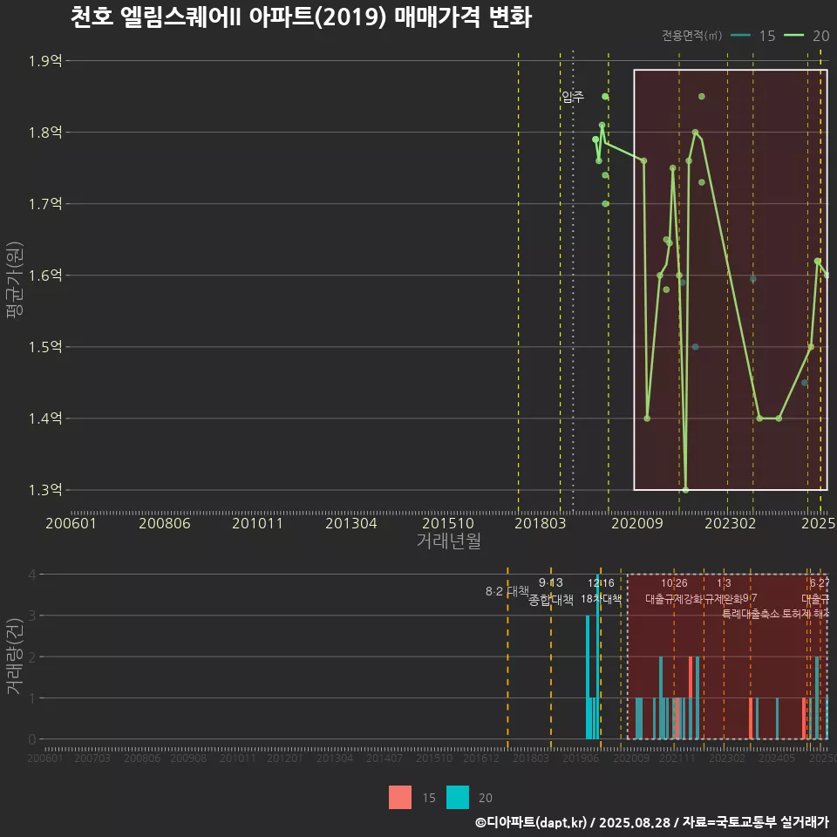Screen dimensions: 837x837
Task: Click the 1.3 규제완화 annotation label
Action: click(x=724, y=591)
